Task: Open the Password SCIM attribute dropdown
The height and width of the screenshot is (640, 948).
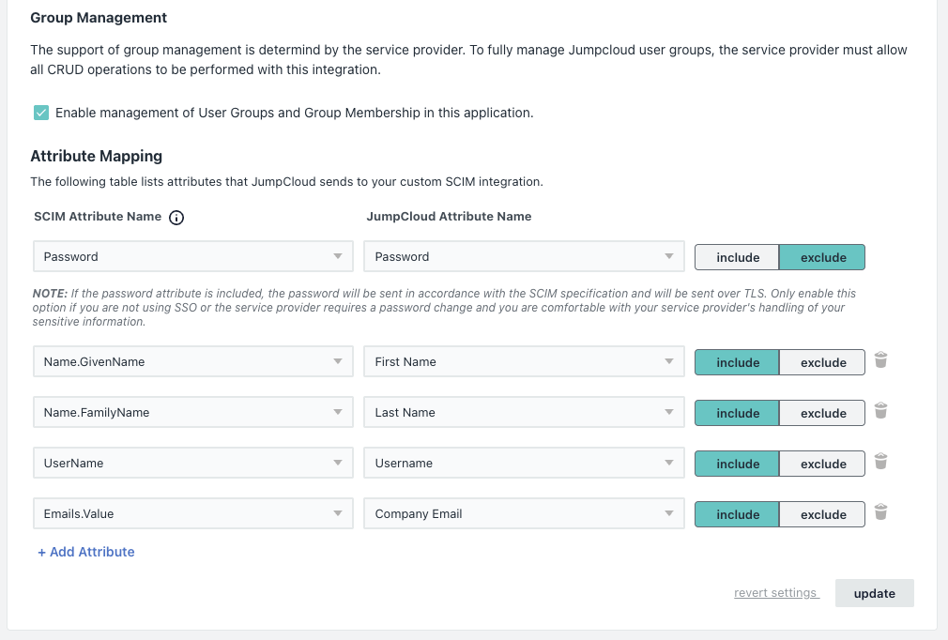Action: click(x=192, y=257)
